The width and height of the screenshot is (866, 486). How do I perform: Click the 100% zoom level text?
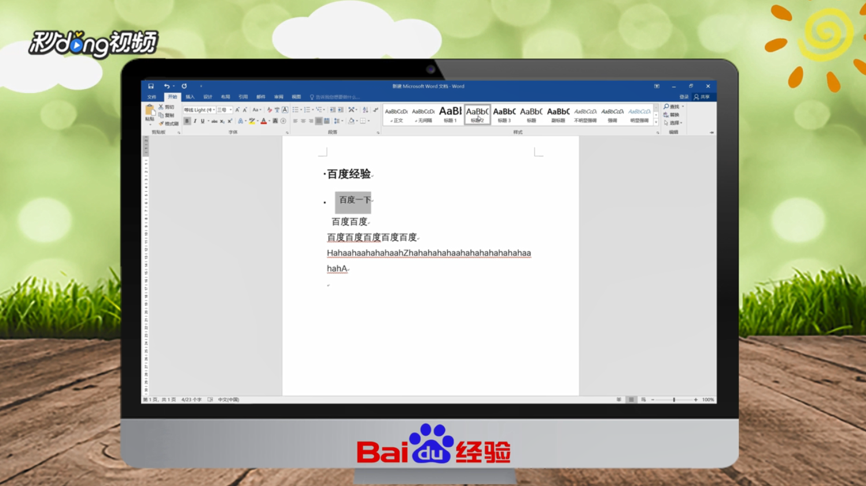pyautogui.click(x=708, y=399)
